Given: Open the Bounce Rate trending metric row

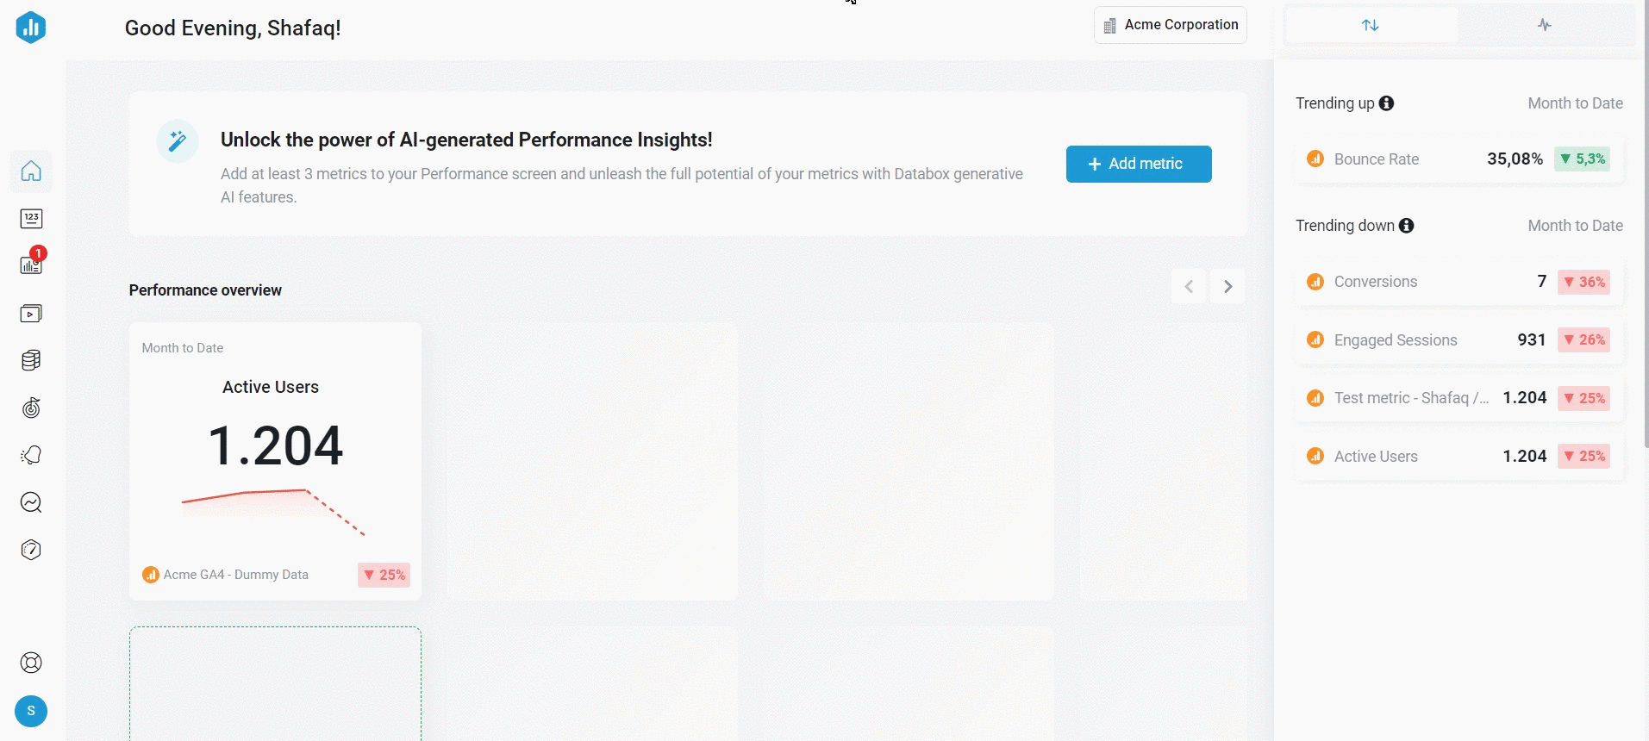Looking at the screenshot, I should 1458,159.
